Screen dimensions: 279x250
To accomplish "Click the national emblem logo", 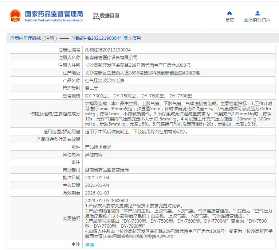I will (15, 16).
